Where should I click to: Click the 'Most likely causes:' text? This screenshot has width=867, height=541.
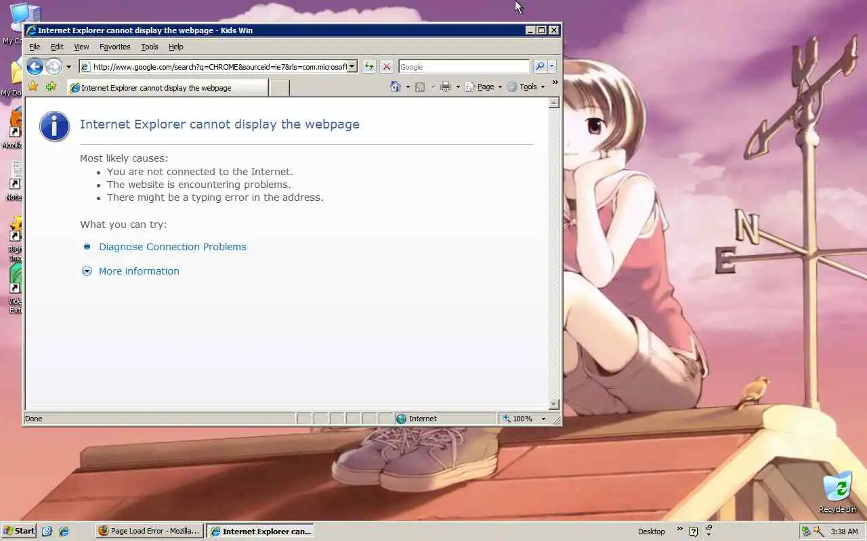tap(124, 158)
